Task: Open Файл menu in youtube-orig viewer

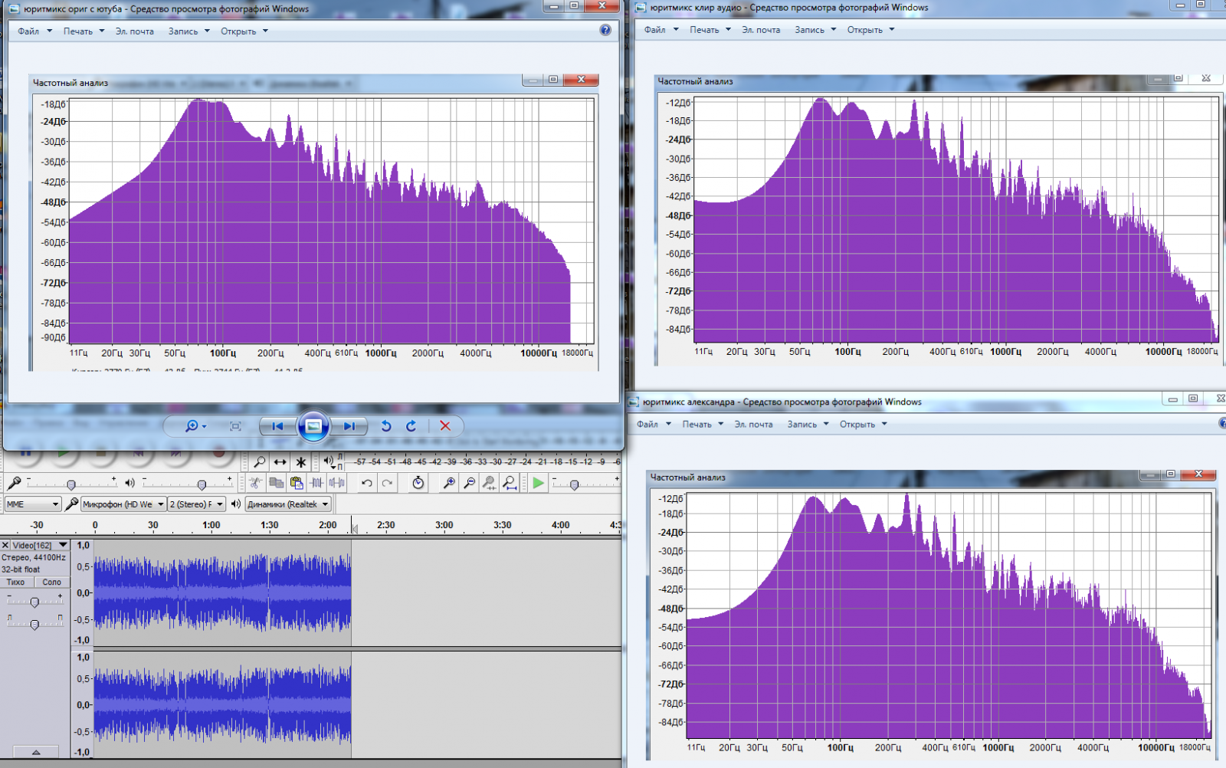Action: click(x=35, y=31)
